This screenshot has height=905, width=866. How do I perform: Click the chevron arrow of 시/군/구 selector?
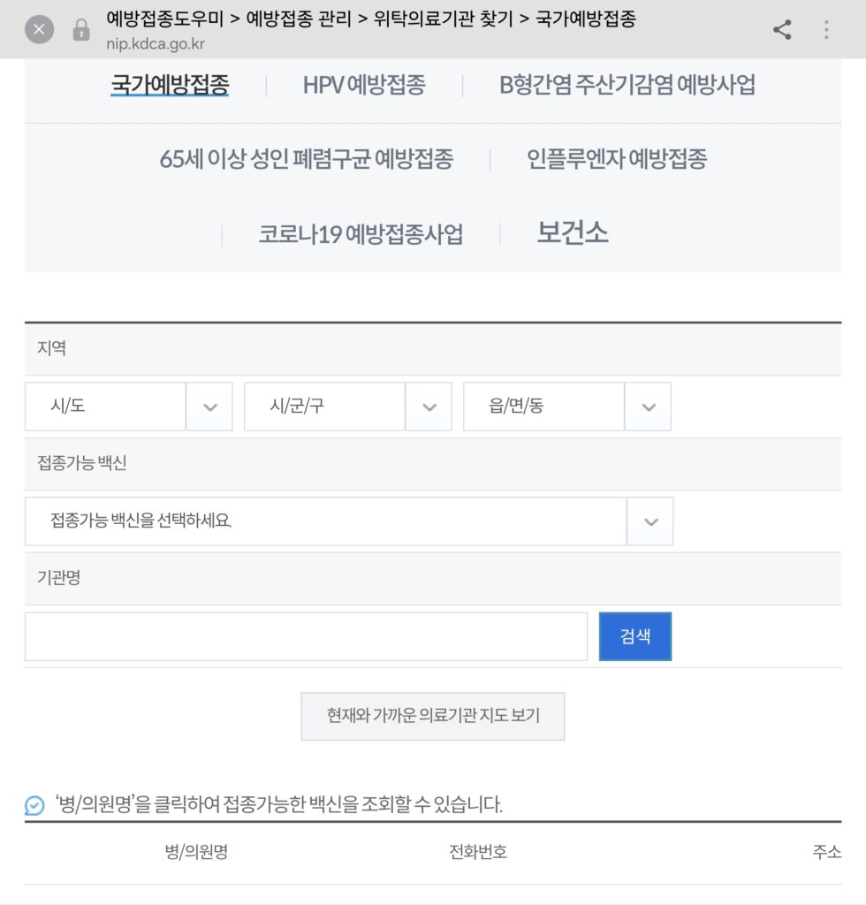[429, 407]
